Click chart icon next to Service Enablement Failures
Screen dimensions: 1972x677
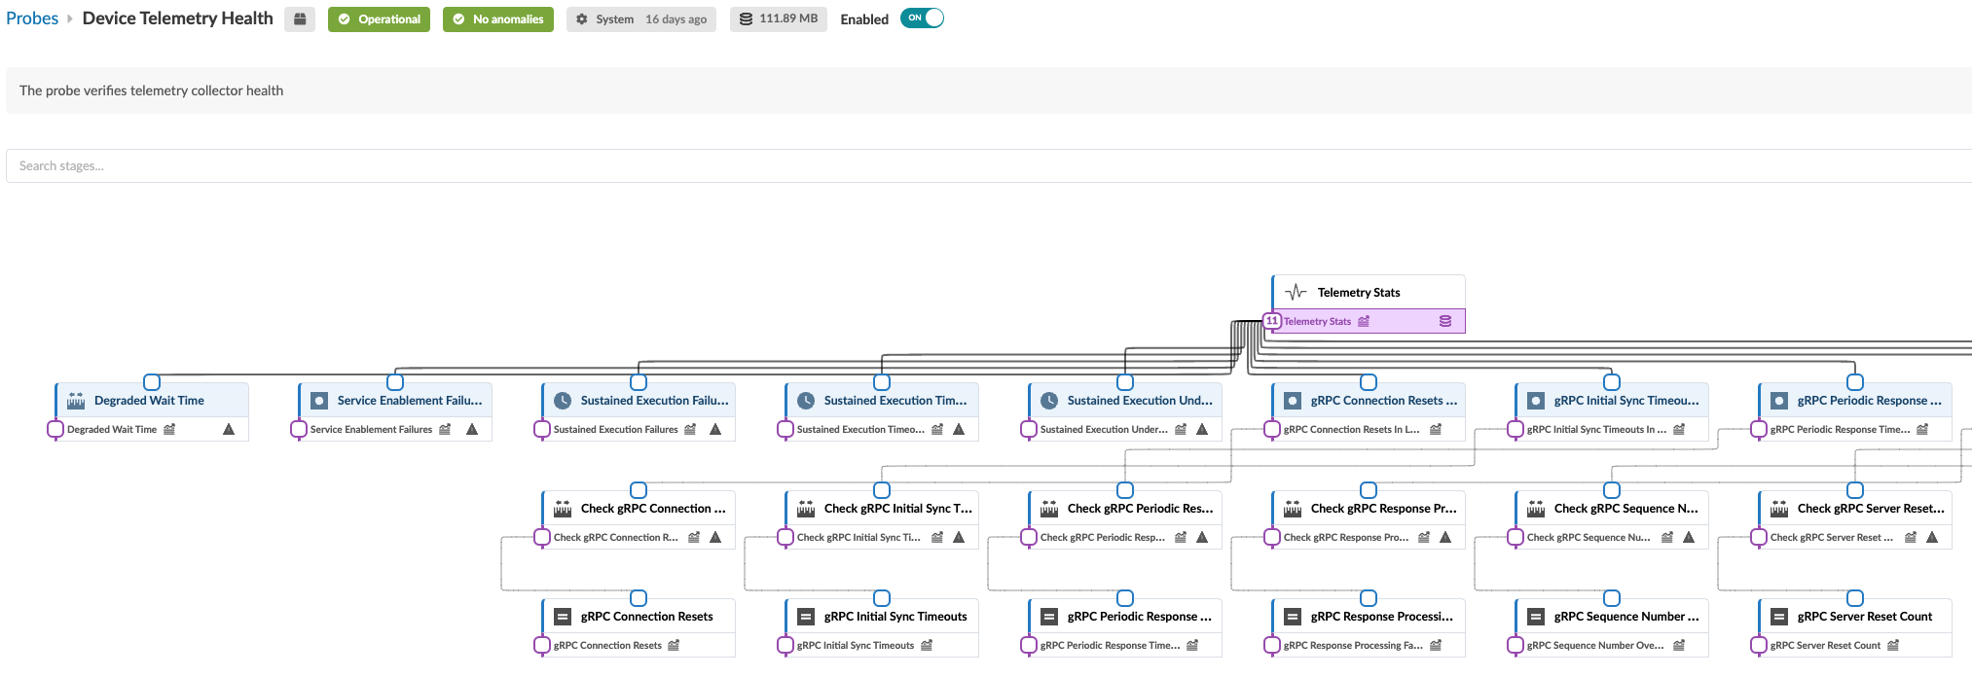coord(445,429)
